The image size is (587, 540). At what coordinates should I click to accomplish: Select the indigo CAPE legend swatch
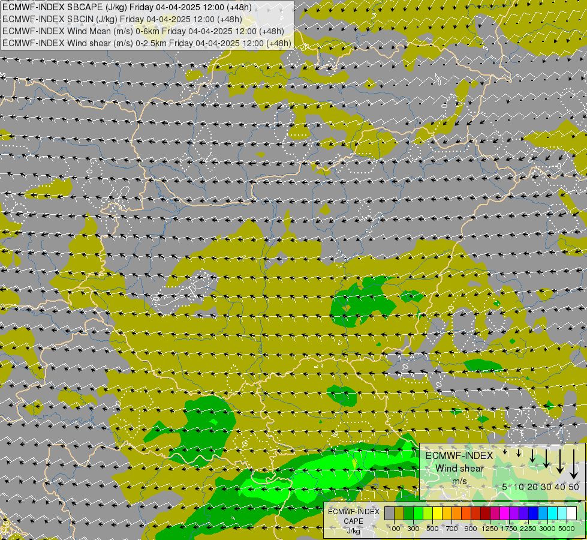tap(524, 514)
